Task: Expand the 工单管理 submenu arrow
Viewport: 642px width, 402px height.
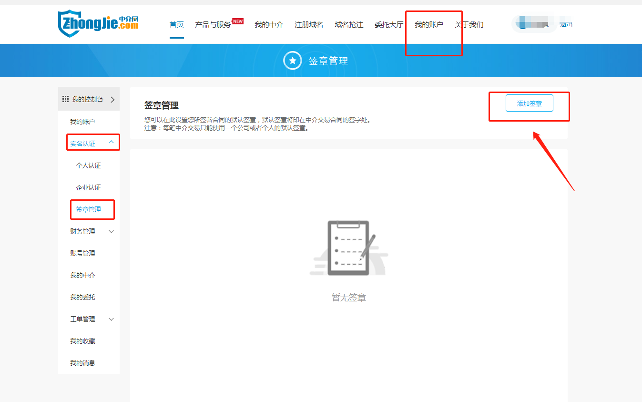Action: 112,320
